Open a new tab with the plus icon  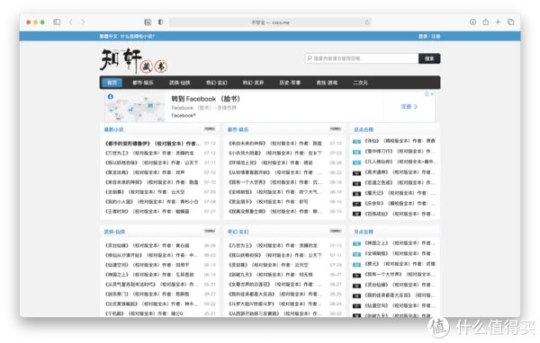[x=498, y=22]
